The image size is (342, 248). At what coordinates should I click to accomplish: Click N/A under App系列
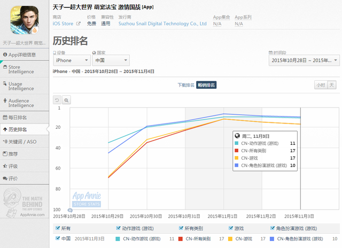[x=239, y=24]
